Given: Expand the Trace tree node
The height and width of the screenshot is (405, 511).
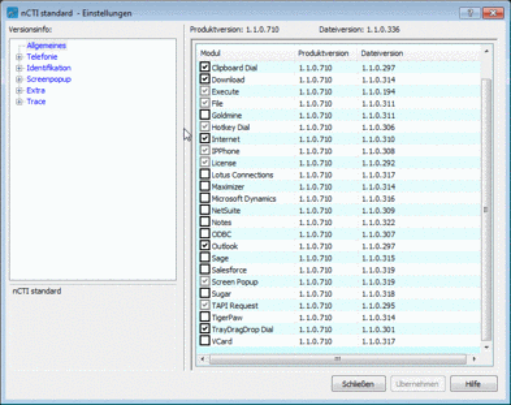Looking at the screenshot, I should point(19,102).
